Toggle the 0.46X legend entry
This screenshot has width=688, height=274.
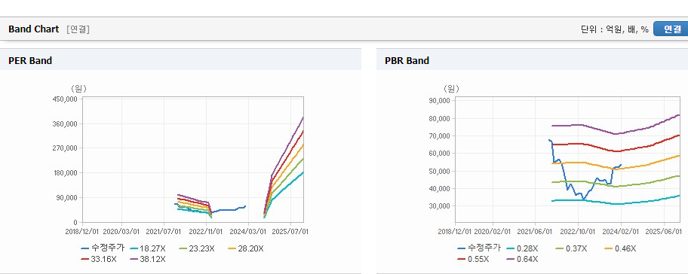click(x=620, y=248)
